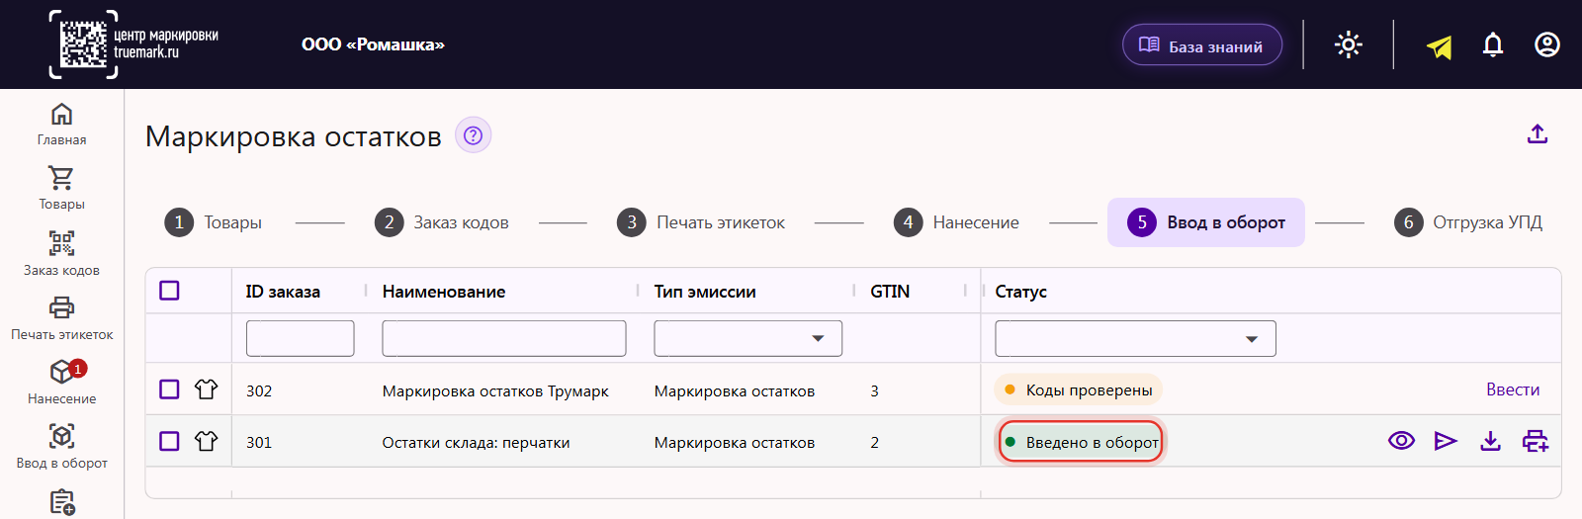Image resolution: width=1582 pixels, height=519 pixels.
Task: Focus the ID заказа filter field
Action: point(301,338)
